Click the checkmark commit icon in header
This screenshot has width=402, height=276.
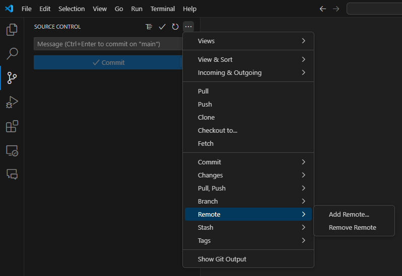(x=162, y=27)
